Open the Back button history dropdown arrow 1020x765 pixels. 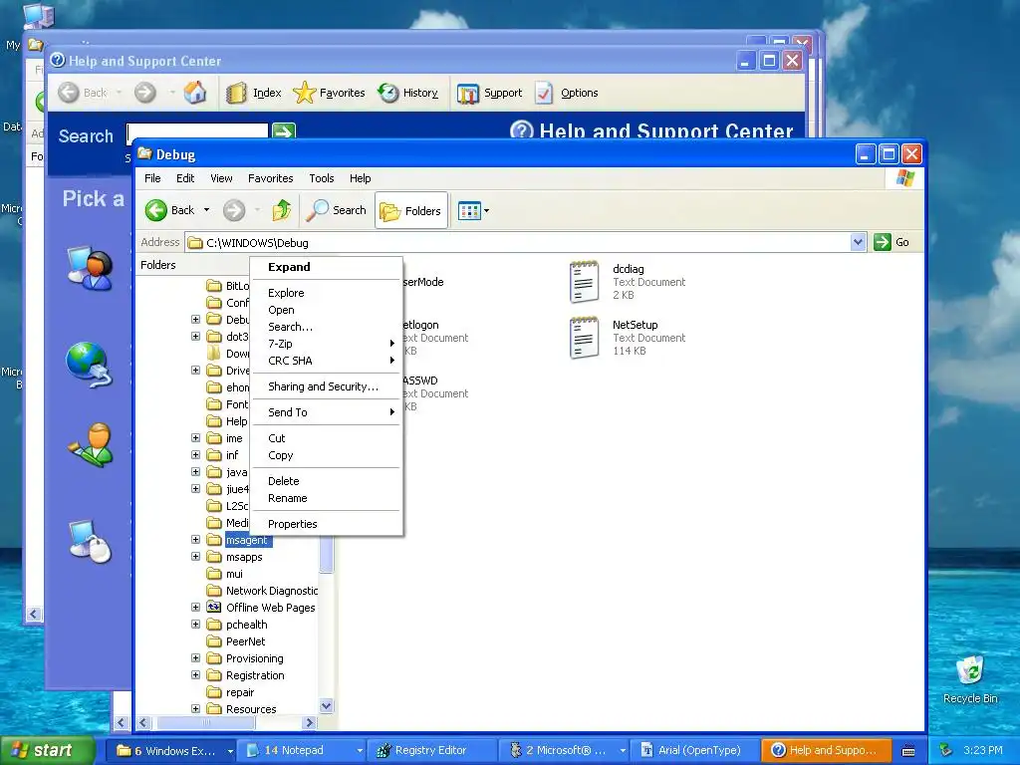tap(206, 210)
